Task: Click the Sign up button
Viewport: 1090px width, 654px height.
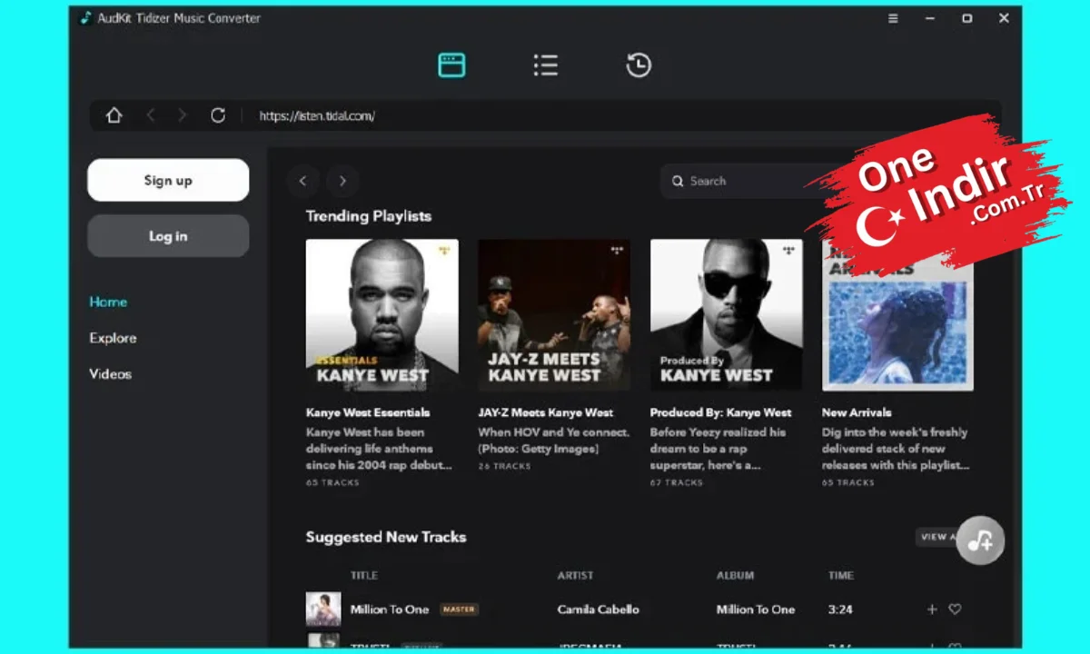Action: pyautogui.click(x=168, y=180)
